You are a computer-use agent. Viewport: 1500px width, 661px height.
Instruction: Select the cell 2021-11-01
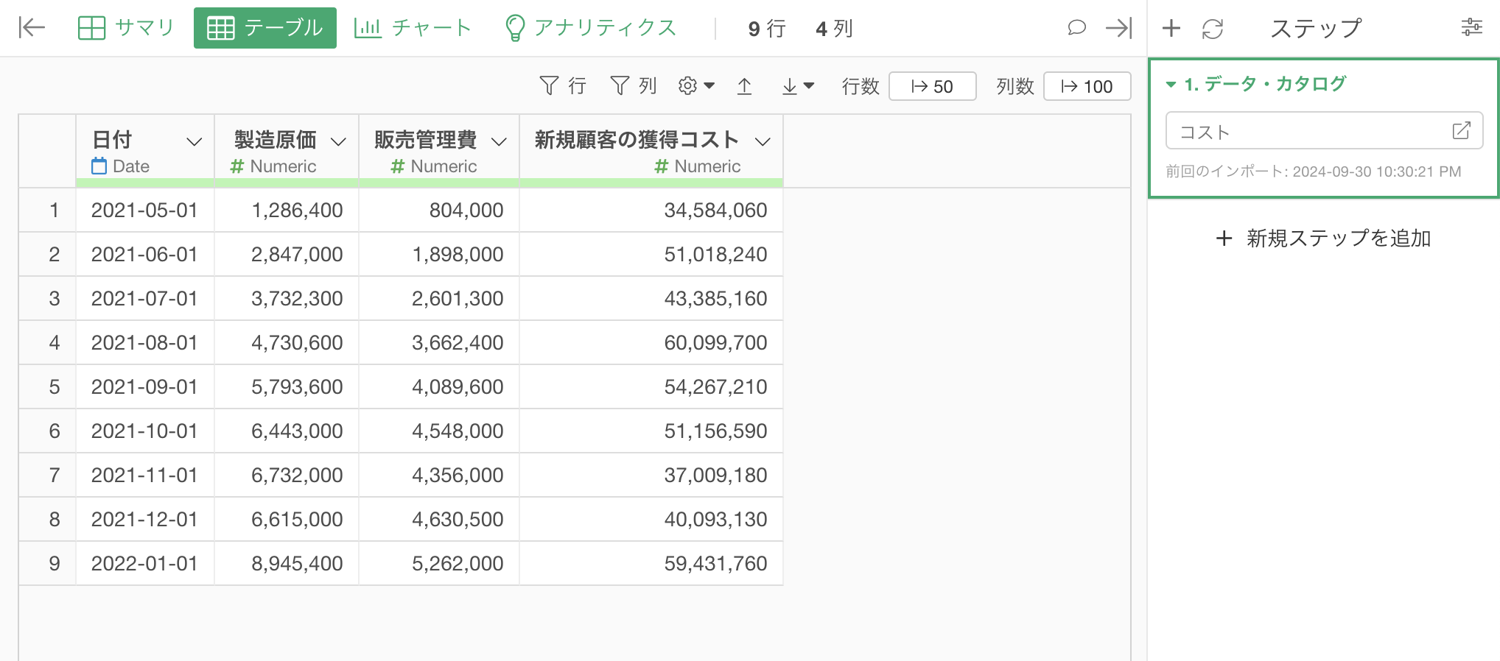click(144, 476)
